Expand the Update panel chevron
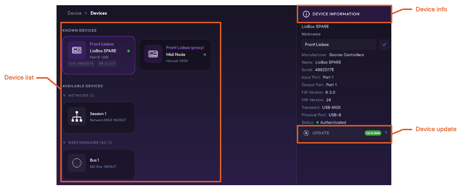 click(x=386, y=133)
